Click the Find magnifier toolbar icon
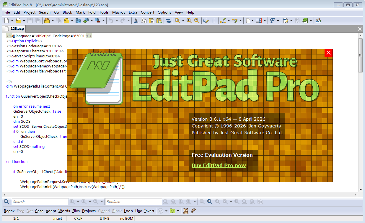This screenshot has height=223, width=365. 177,21
